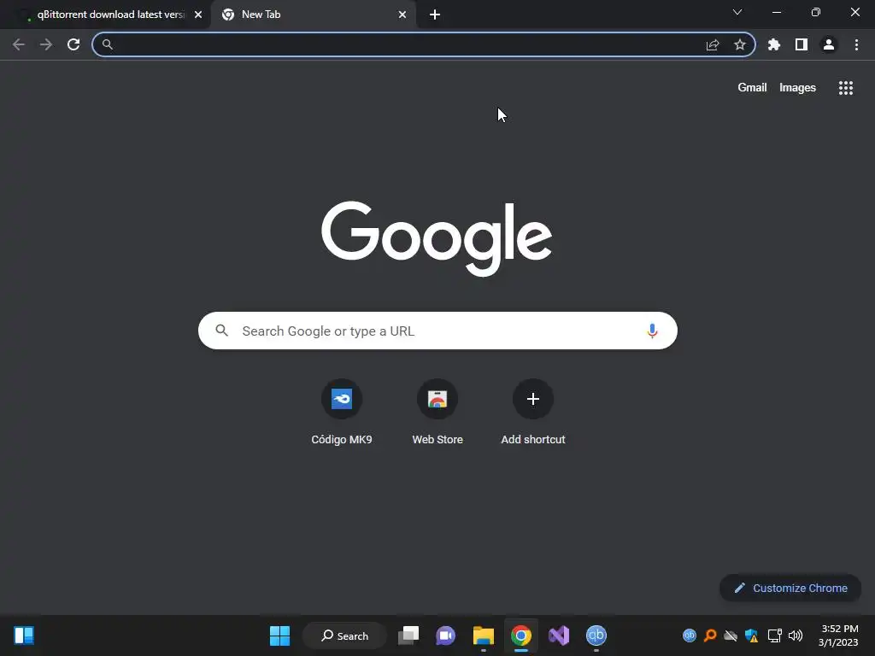Click the qBittorrent system tray icon
Image resolution: width=875 pixels, height=656 pixels.
coord(690,635)
